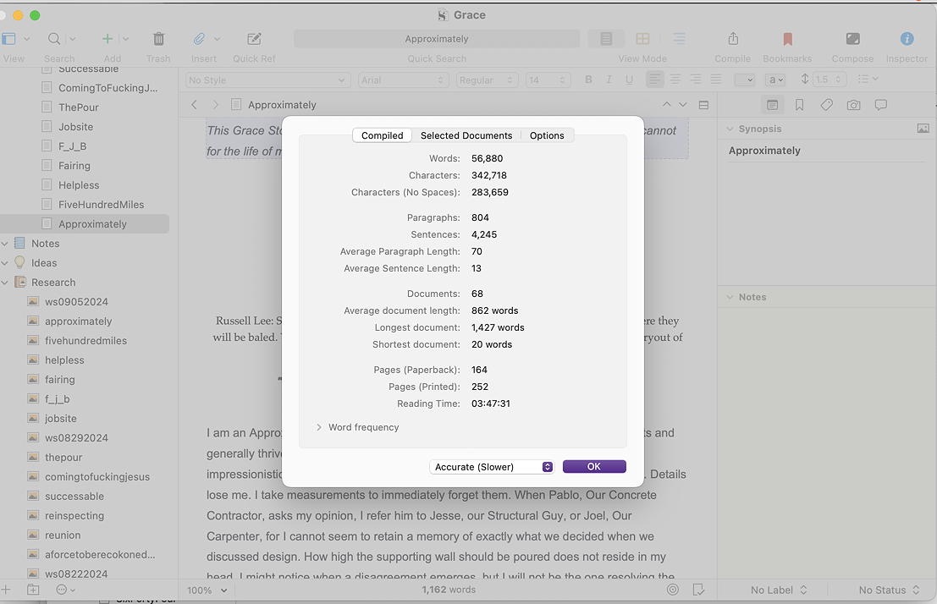Click the Synopsis title Approximately
The image size is (937, 604).
click(x=764, y=151)
